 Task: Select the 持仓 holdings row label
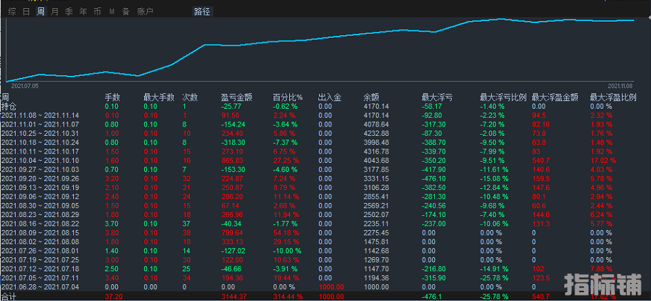pos(9,106)
